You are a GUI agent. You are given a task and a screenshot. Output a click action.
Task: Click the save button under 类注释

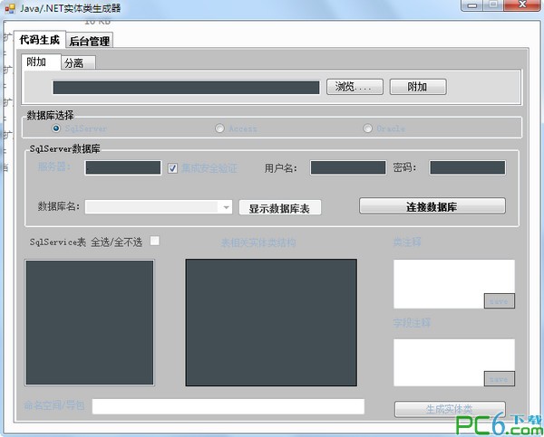pos(499,301)
